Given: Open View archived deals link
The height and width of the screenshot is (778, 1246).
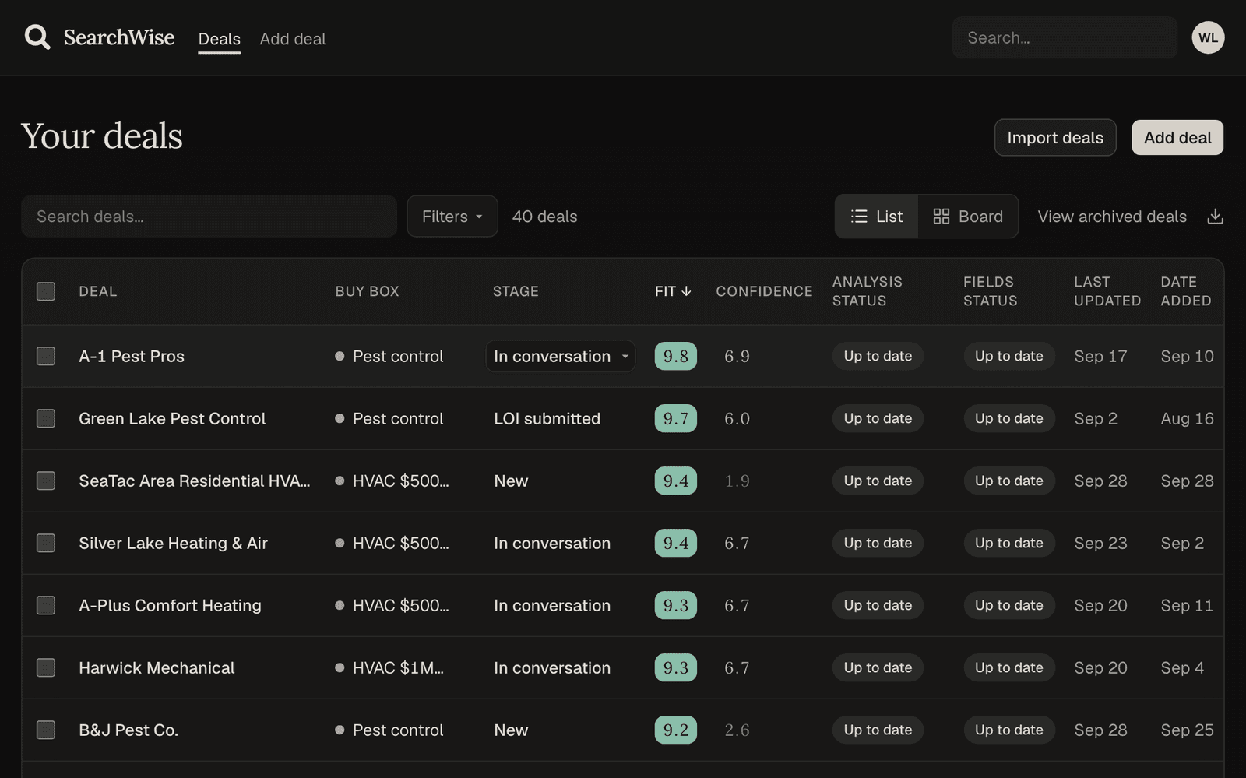Looking at the screenshot, I should pyautogui.click(x=1112, y=217).
